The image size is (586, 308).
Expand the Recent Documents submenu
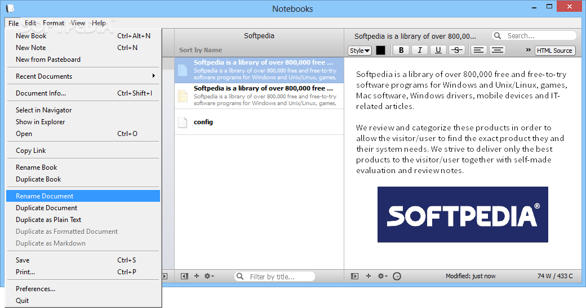[x=83, y=76]
